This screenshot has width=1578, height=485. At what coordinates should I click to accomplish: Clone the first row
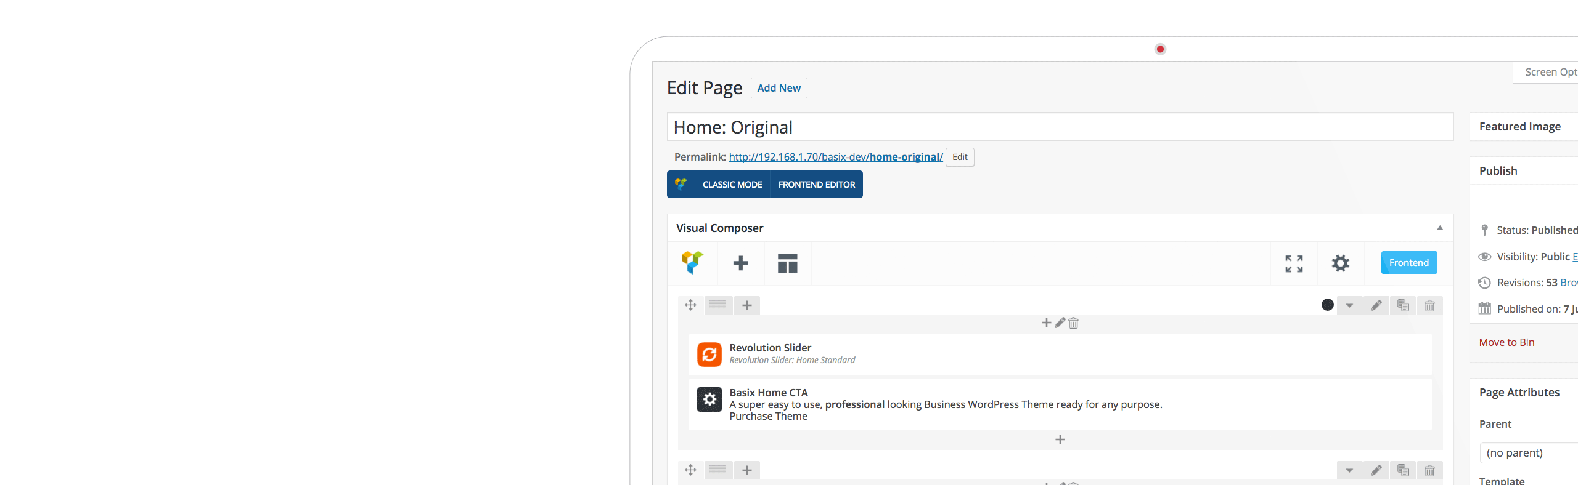pyautogui.click(x=1403, y=305)
